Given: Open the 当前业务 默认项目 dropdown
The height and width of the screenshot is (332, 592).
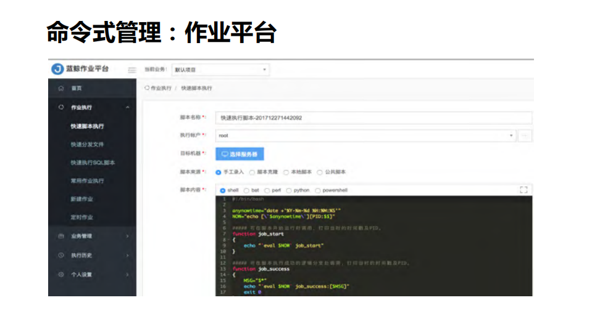Looking at the screenshot, I should 220,70.
